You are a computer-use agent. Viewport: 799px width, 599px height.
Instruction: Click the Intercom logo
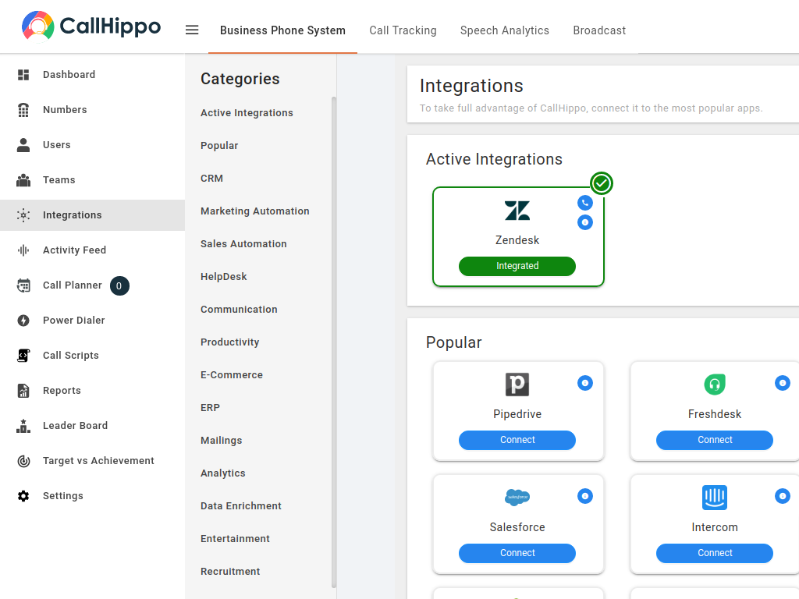pyautogui.click(x=715, y=498)
